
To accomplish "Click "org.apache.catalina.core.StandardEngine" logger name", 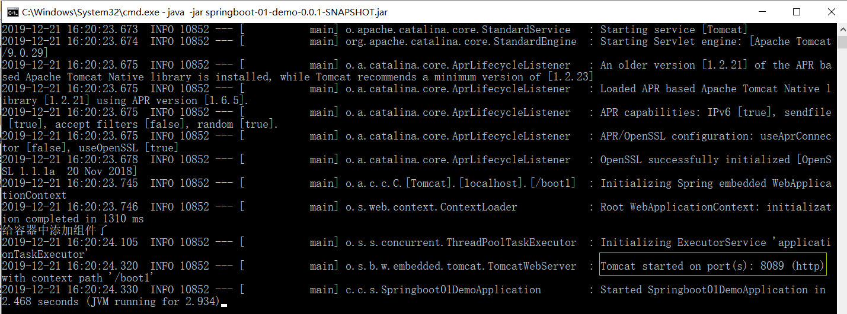I will coord(461,41).
